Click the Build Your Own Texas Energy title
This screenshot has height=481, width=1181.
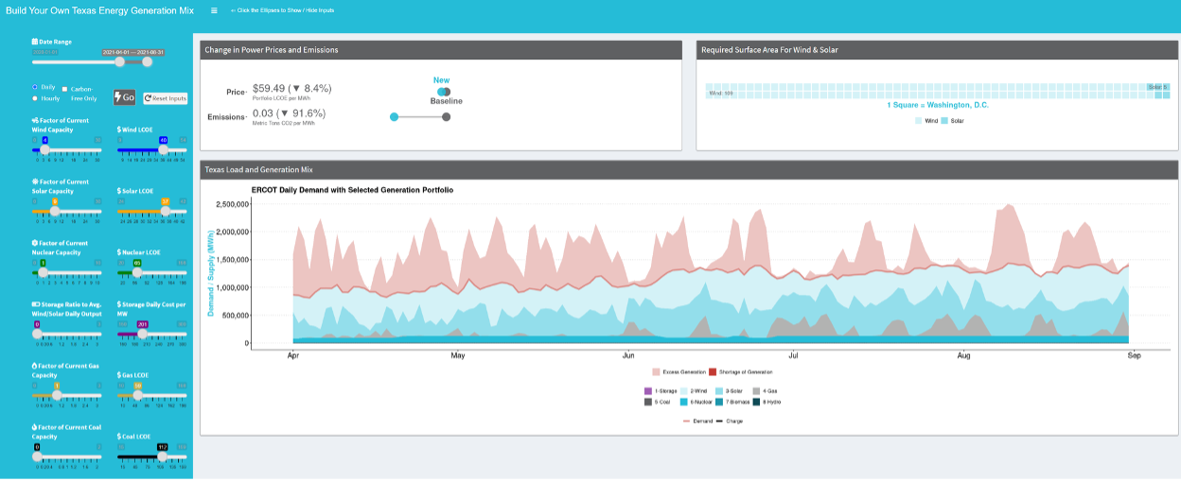click(99, 10)
